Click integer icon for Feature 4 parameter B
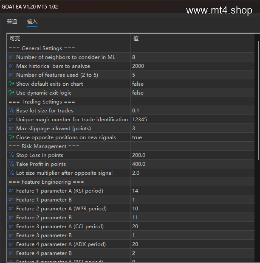Viewport: 260px width, 263px height. [x=11, y=253]
